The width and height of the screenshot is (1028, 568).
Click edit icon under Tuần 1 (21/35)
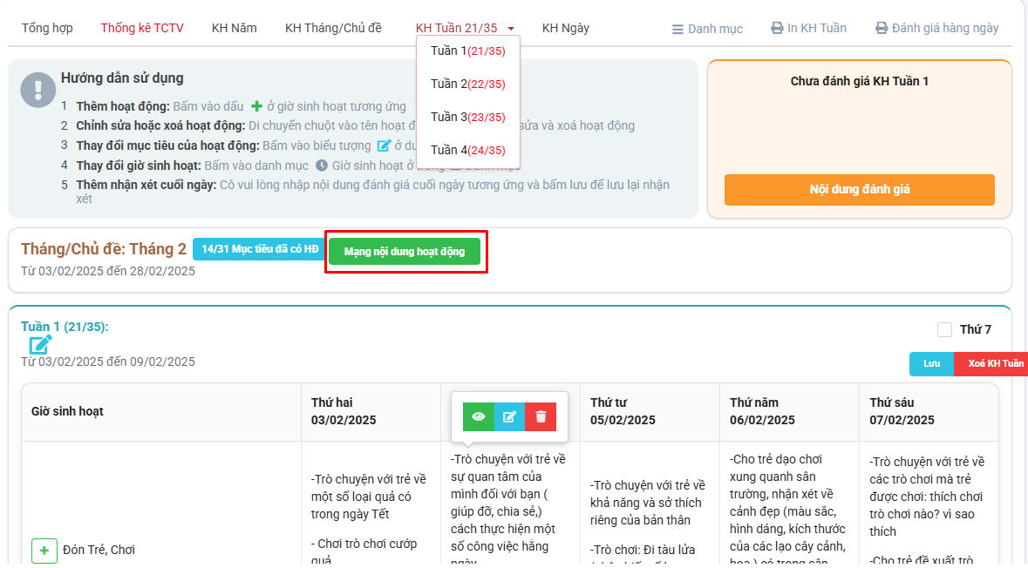[40, 345]
